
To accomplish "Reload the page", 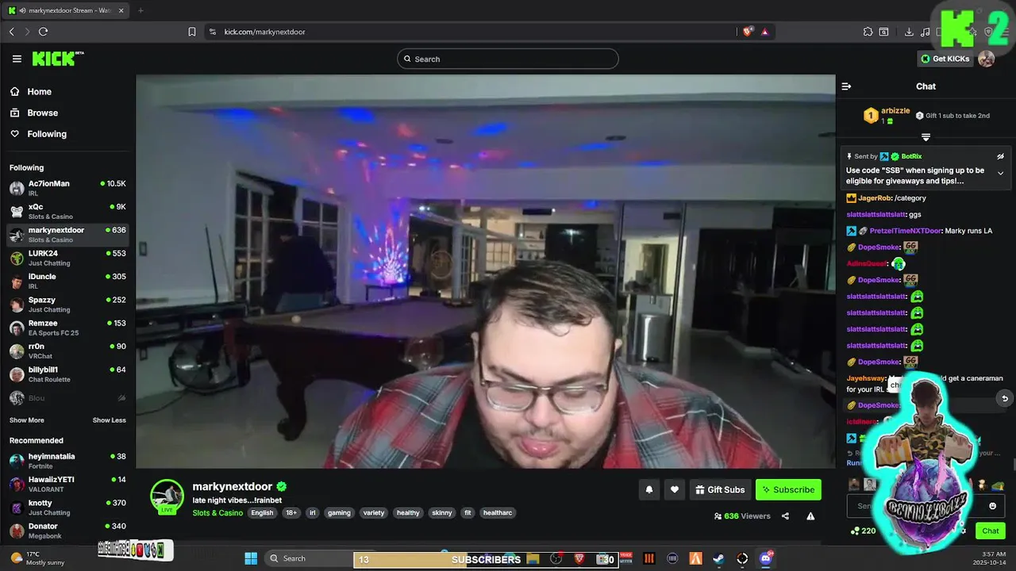I will [x=43, y=32].
